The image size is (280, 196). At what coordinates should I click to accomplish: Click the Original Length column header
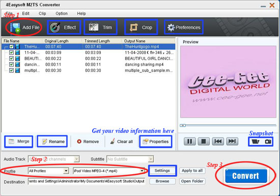point(62,41)
